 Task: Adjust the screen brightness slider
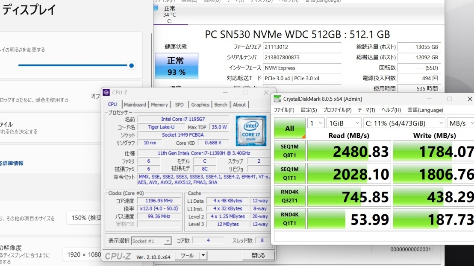[131, 66]
